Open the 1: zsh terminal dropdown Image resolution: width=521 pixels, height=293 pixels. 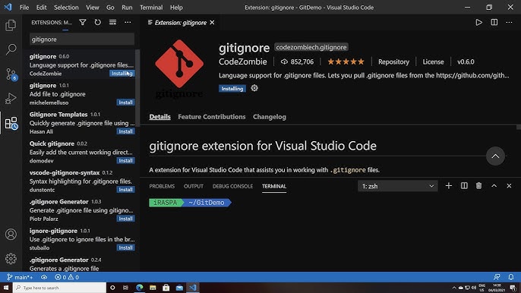coord(398,186)
